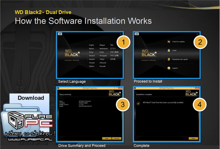Choose Español language
The width and height of the screenshot is (220, 149).
[92, 59]
